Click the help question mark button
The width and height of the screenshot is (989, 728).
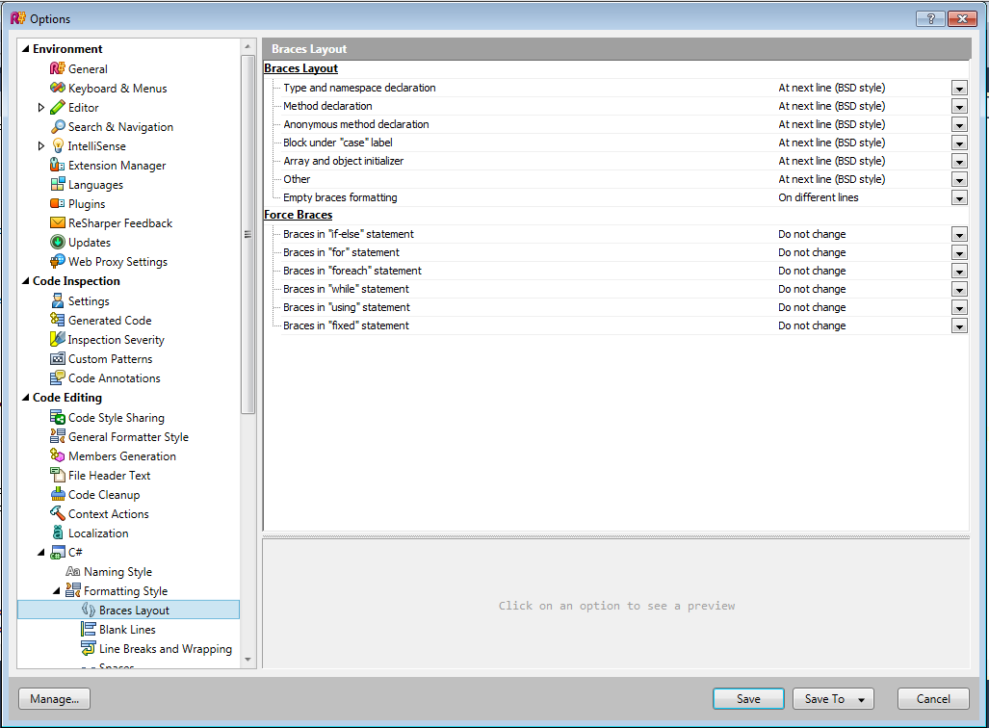[930, 18]
